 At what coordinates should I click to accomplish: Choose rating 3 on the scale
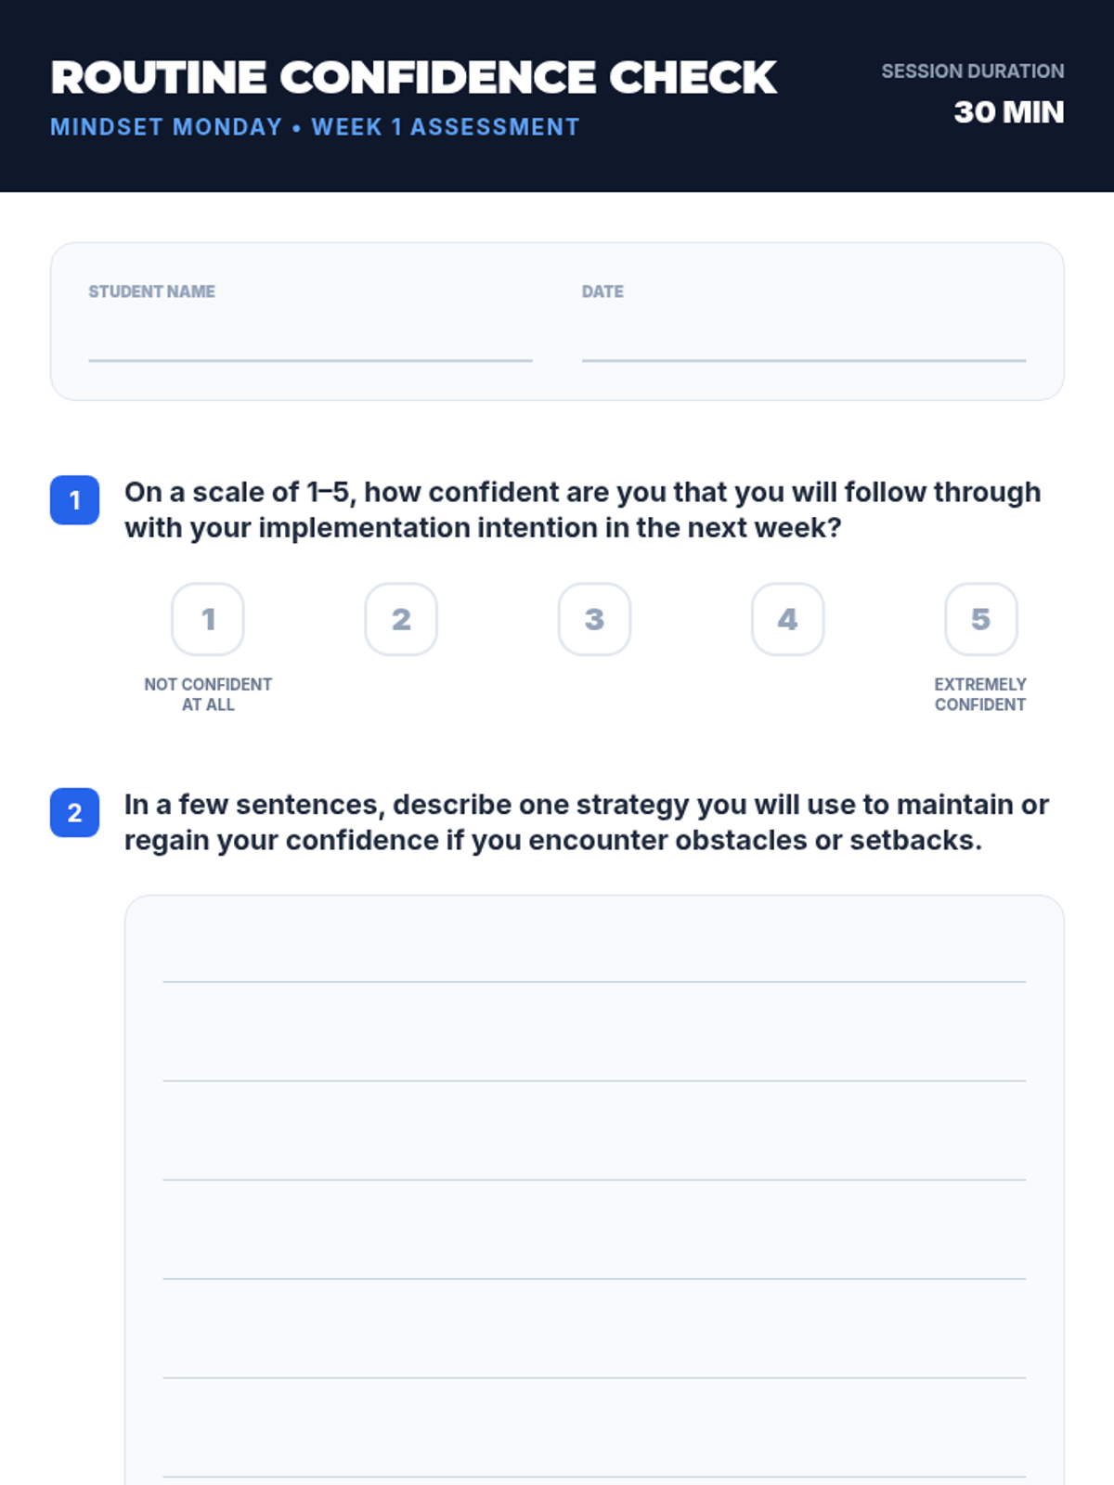[594, 619]
